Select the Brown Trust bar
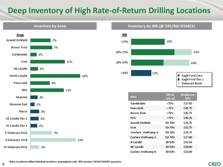The image size is (223, 167). [41, 47]
